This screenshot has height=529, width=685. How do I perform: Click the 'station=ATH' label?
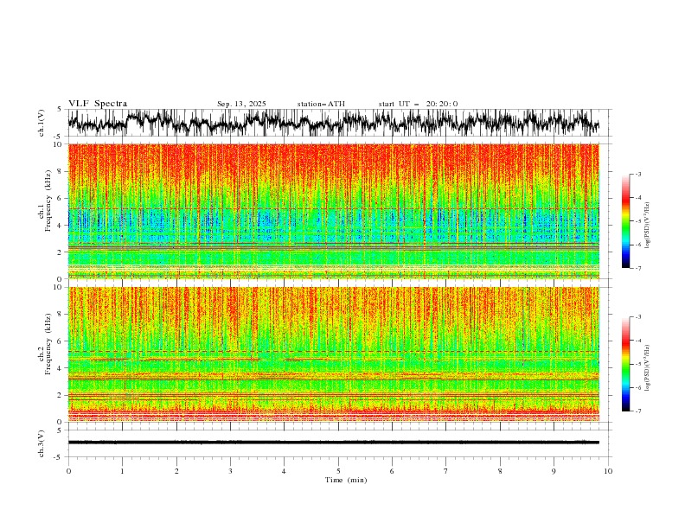pyautogui.click(x=321, y=104)
